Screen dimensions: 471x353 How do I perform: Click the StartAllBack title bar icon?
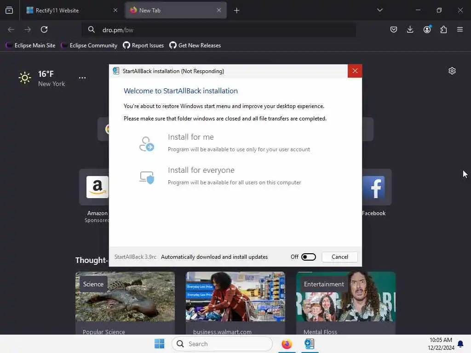116,71
